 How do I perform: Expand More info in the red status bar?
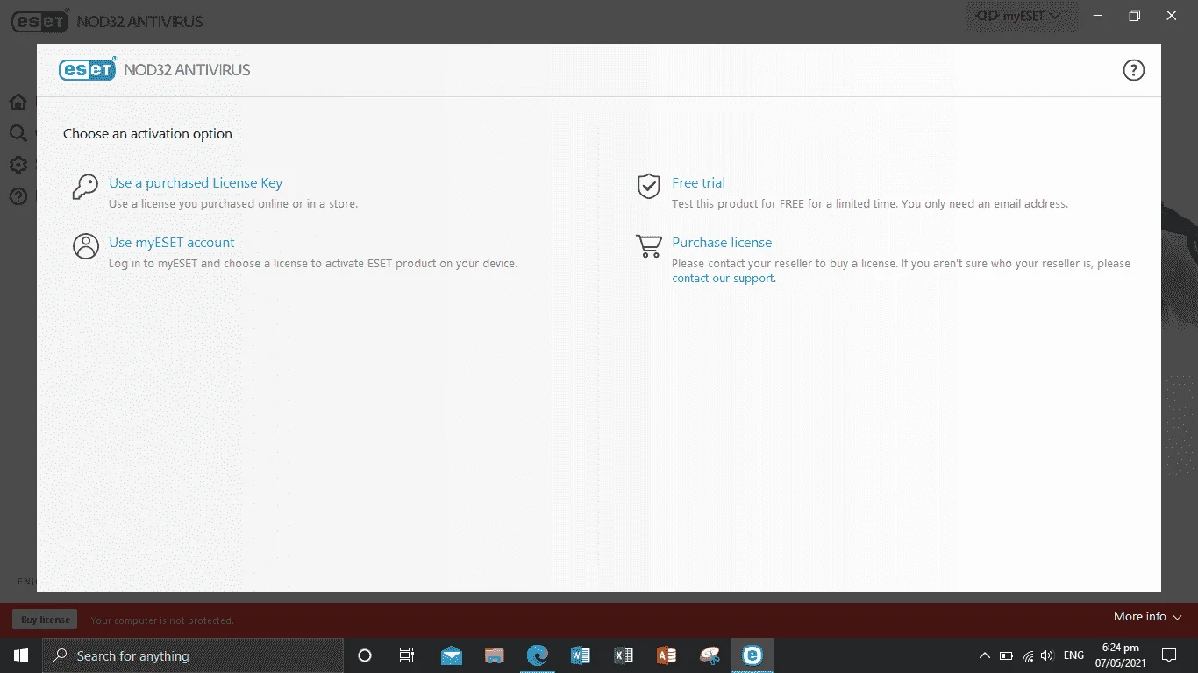pos(1148,617)
